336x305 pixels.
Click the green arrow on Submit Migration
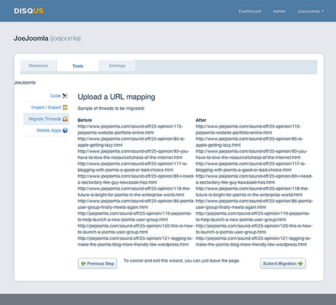(300, 264)
